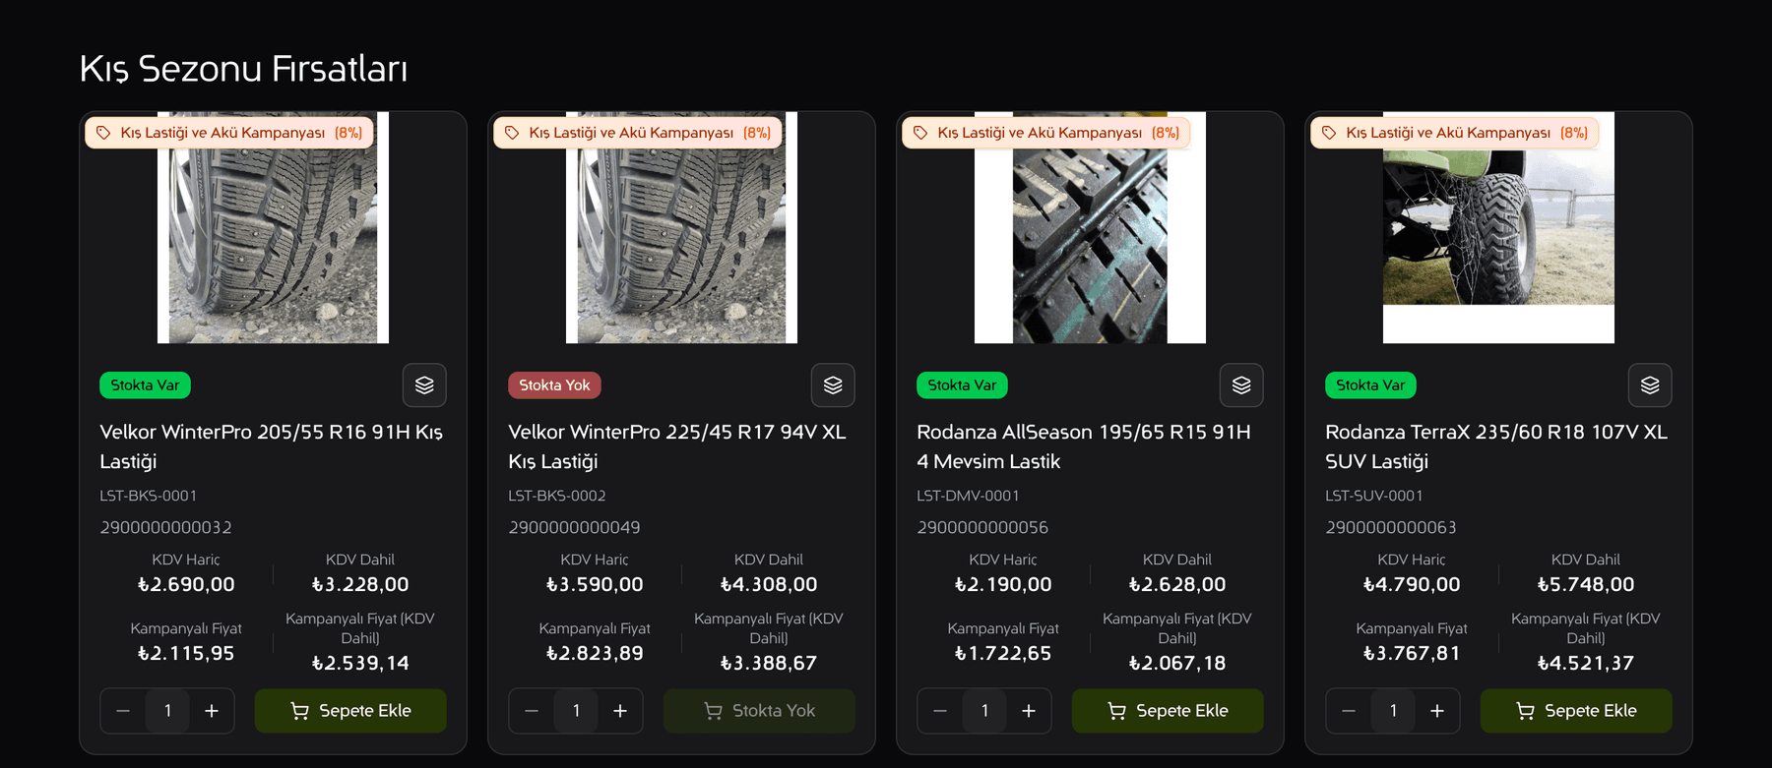Decrease quantity for Rodanza TerraX SUV tire
This screenshot has height=768, width=1772.
(1349, 711)
